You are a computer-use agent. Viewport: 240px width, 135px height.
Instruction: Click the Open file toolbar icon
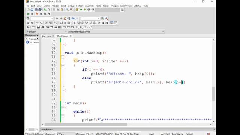click(32, 10)
